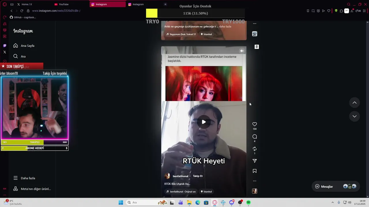This screenshot has width=369, height=207.
Task: Switch to the YouTube tab
Action: pos(71,4)
